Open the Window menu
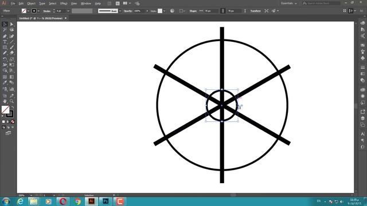The height and width of the screenshot is (206, 367). [86, 3]
